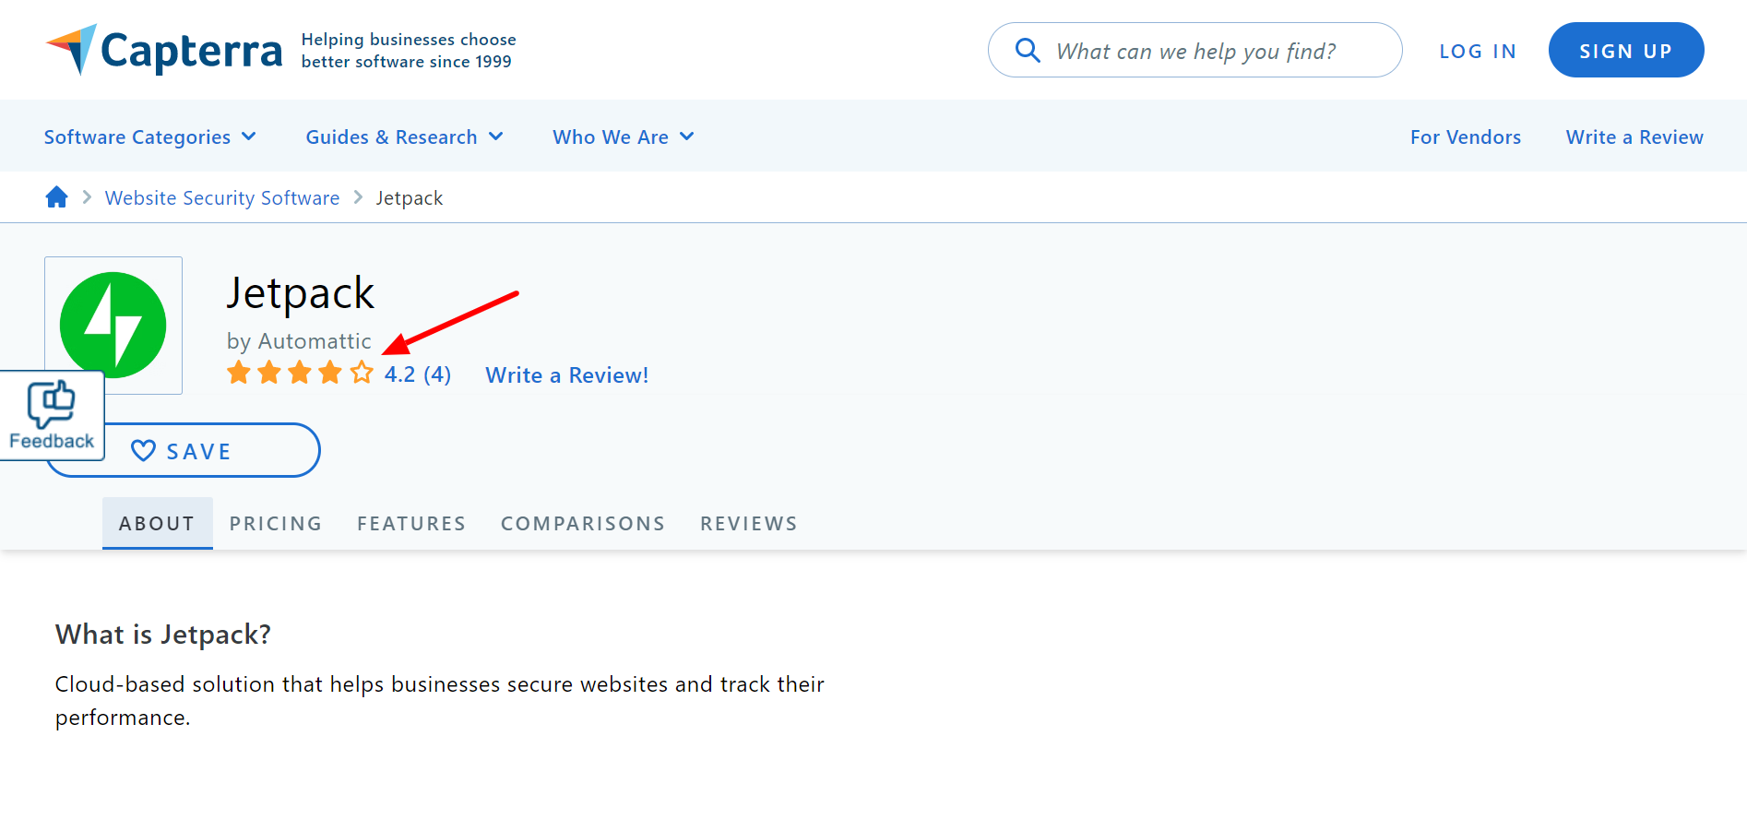1747x831 pixels.
Task: Click the home breadcrumb icon
Action: pos(57,197)
